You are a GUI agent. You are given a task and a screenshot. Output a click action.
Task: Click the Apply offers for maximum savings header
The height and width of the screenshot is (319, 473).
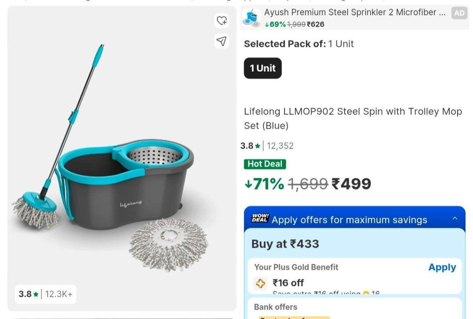[349, 220]
